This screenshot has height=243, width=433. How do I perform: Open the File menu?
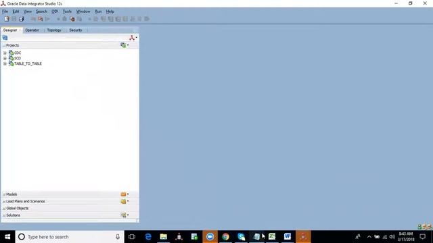pos(5,11)
